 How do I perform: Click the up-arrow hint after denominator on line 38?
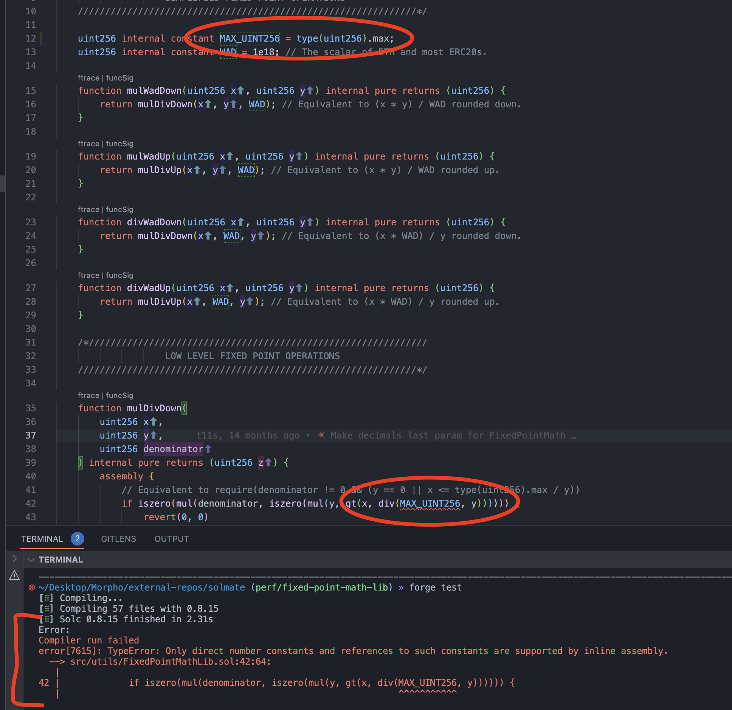[208, 449]
